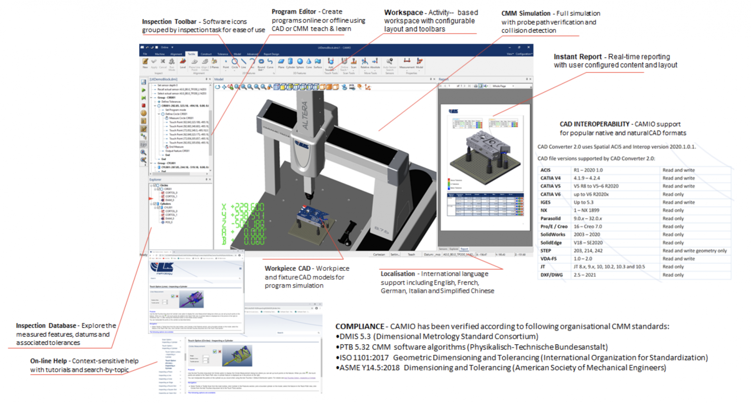Select the Cylinder 3D feature tool

point(290,63)
